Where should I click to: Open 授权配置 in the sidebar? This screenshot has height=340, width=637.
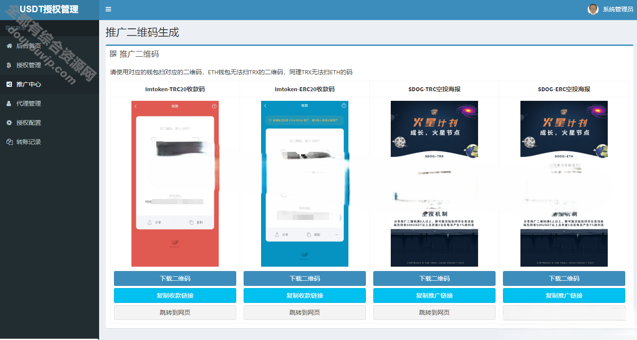(x=49, y=123)
